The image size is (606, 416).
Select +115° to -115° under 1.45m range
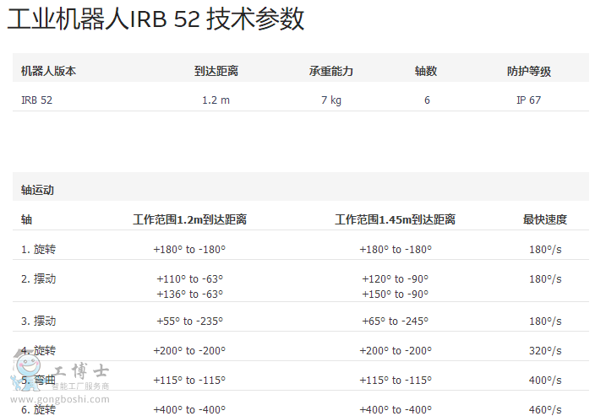(396, 381)
